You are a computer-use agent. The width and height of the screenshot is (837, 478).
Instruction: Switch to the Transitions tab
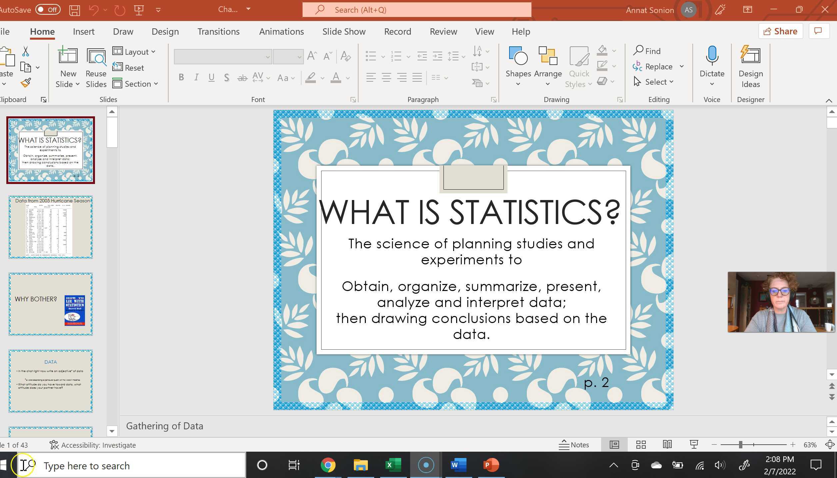[218, 31]
